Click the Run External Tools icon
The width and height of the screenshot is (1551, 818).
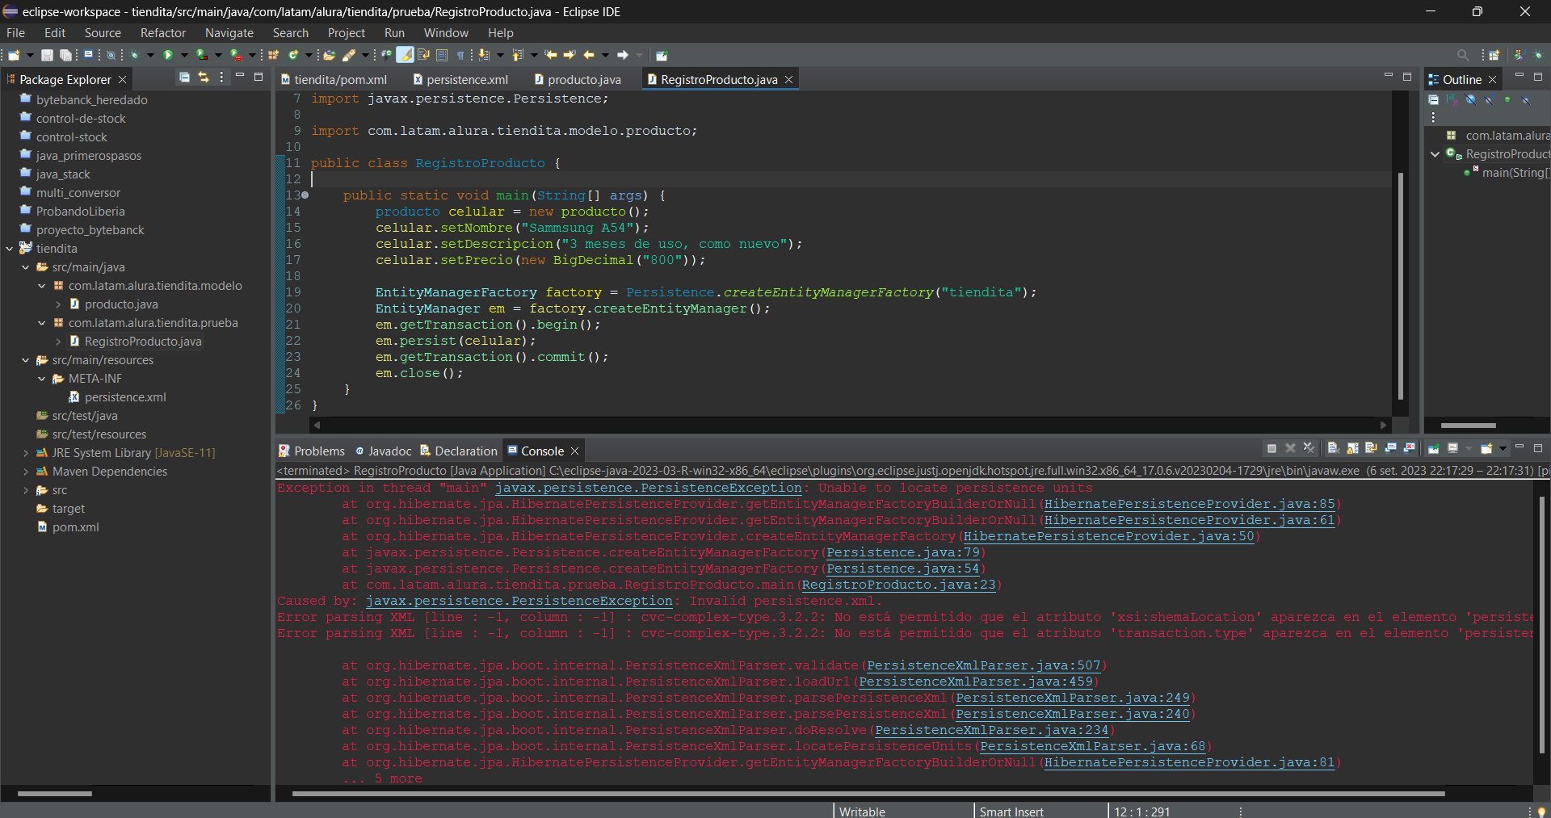coord(236,55)
